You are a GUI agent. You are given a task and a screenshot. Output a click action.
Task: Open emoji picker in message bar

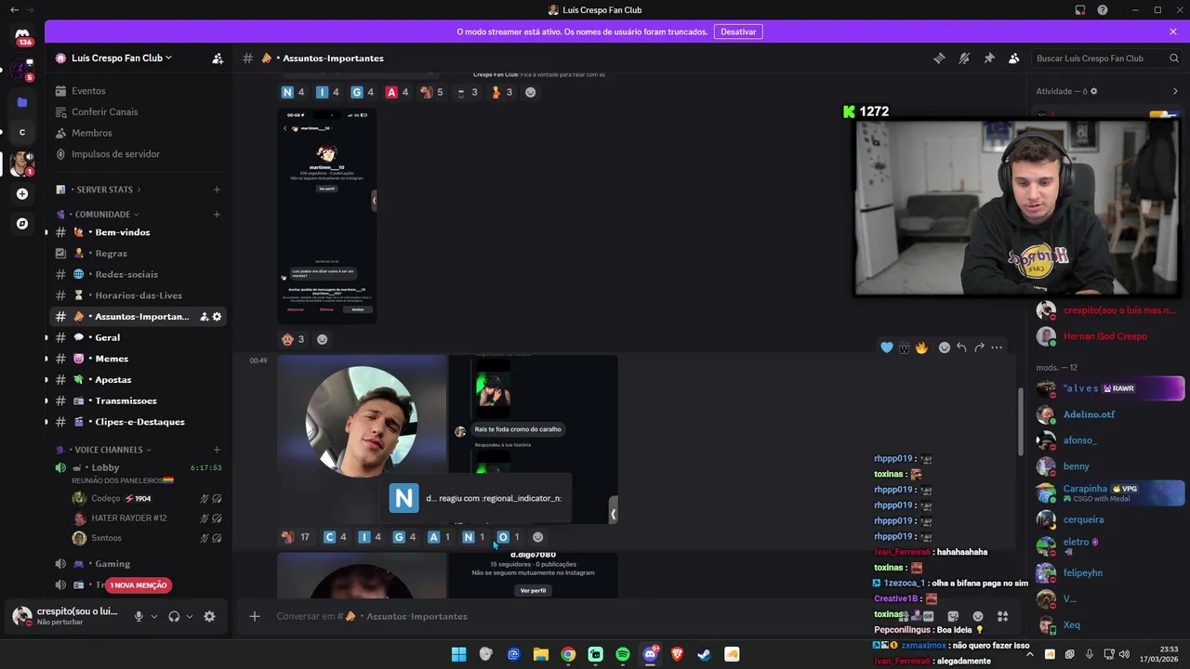tap(977, 616)
